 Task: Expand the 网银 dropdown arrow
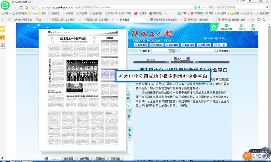coord(215,13)
